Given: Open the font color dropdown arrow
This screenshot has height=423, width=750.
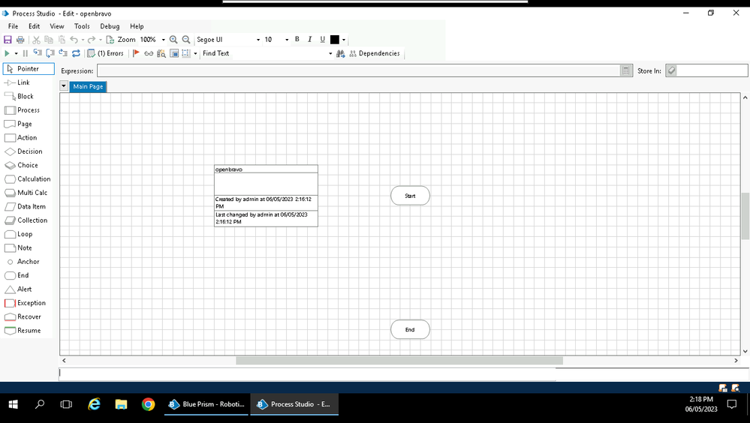Looking at the screenshot, I should pyautogui.click(x=343, y=40).
